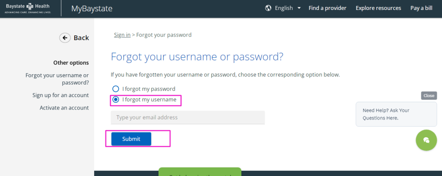The width and height of the screenshot is (442, 176).
Task: Select the "I forgot my username" radio button
Action: tap(116, 99)
